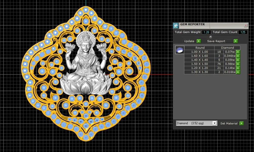Click the green arrow next to Set Material

point(242,123)
